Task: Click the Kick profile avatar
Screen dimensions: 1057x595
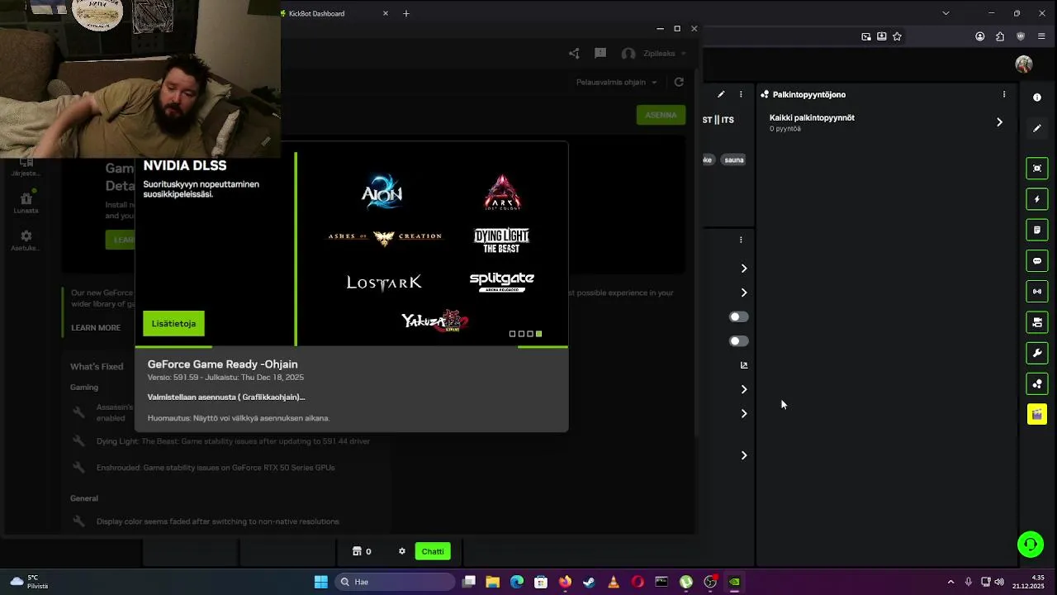Action: (1024, 64)
